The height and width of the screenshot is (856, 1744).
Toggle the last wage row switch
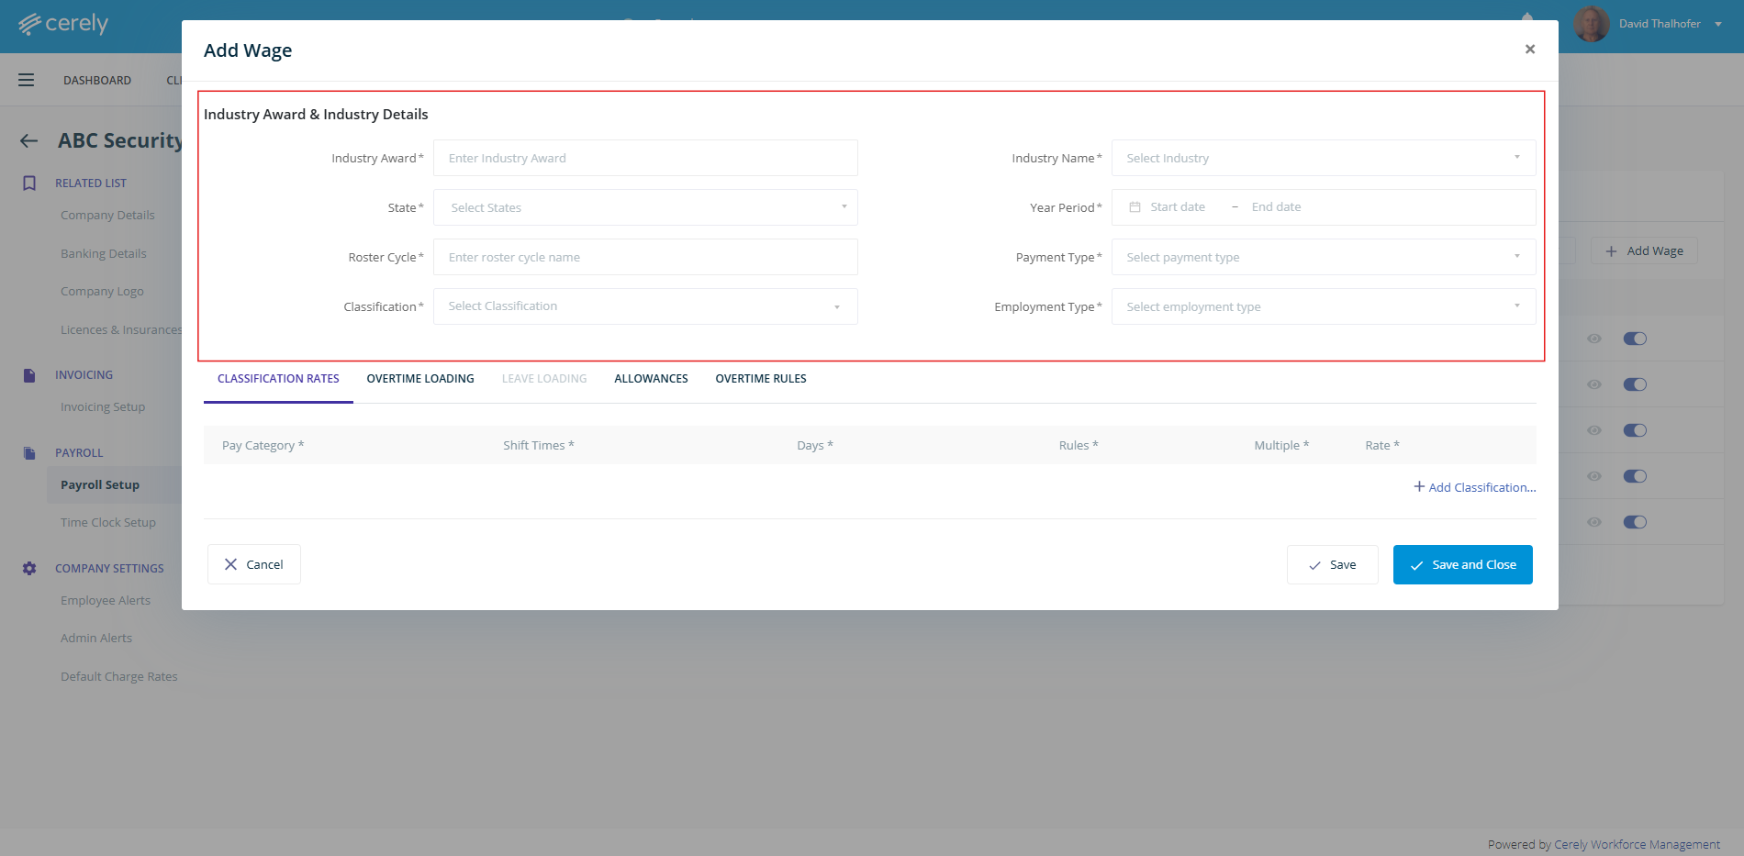[1635, 522]
